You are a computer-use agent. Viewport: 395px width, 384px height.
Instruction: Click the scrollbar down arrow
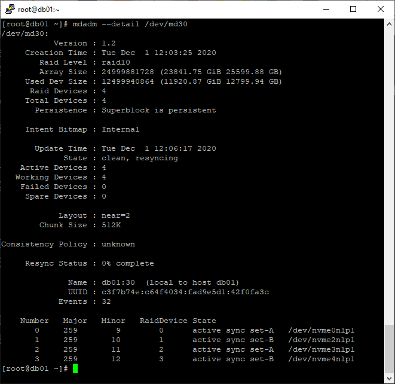389,378
